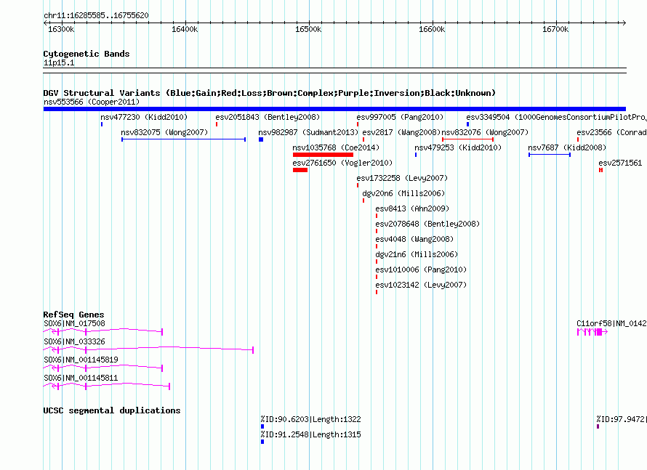
Task: Click the esv2571561 red marker
Action: pos(600,170)
